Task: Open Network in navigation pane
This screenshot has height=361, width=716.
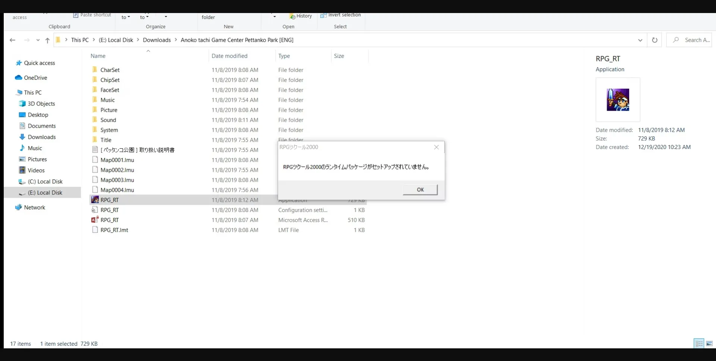Action: coord(34,208)
